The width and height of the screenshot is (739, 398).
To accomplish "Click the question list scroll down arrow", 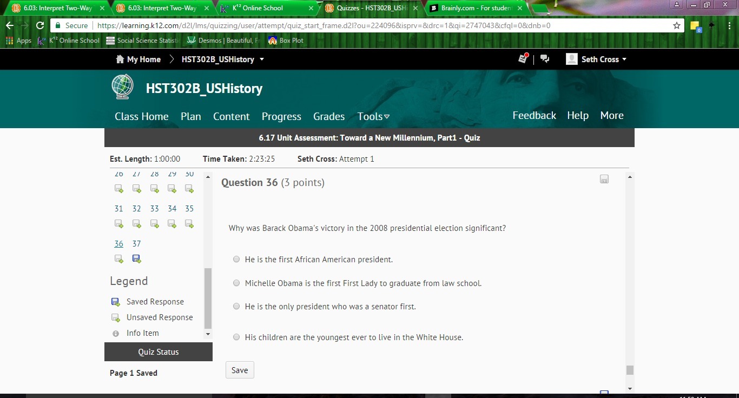I will (208, 334).
